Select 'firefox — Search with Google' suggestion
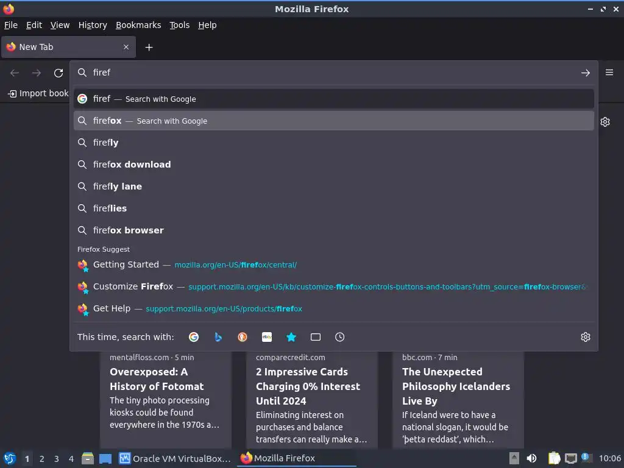 334,121
